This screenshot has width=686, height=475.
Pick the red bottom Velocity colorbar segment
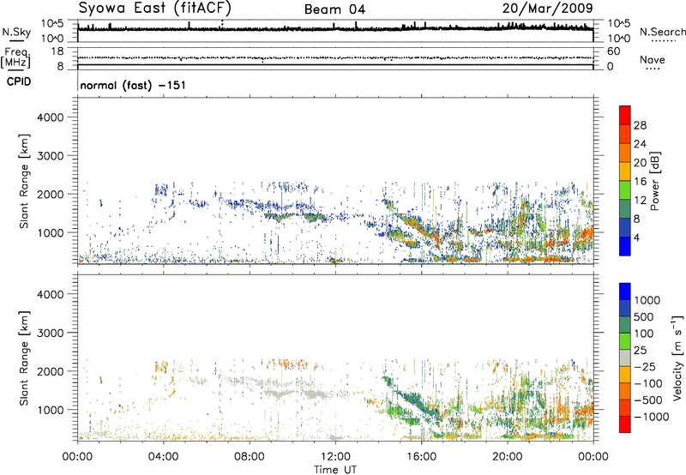[625, 424]
